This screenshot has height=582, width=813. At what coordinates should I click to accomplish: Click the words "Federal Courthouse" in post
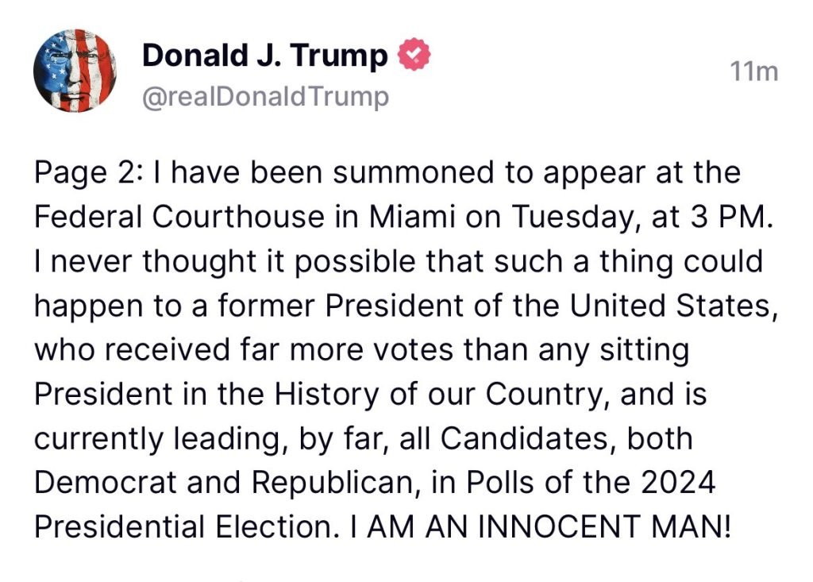179,217
